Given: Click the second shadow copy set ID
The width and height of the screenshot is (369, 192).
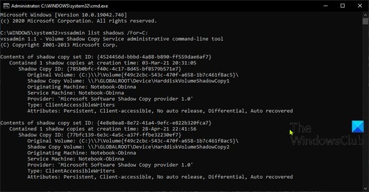Looking at the screenshot, I should click(x=154, y=123).
